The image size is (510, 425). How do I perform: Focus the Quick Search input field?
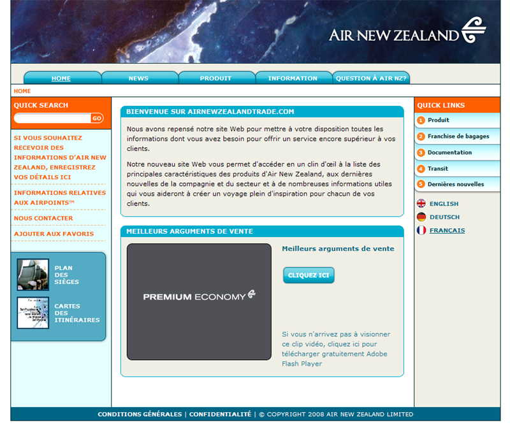[x=52, y=118]
